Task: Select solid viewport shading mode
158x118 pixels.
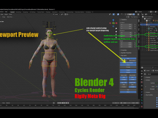Action: coord(130,14)
